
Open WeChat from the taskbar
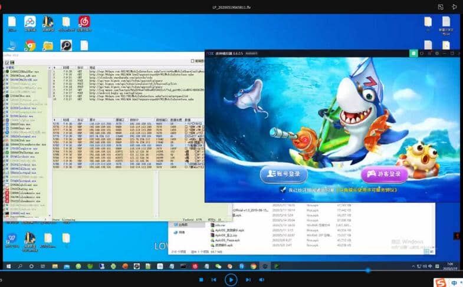(218, 266)
